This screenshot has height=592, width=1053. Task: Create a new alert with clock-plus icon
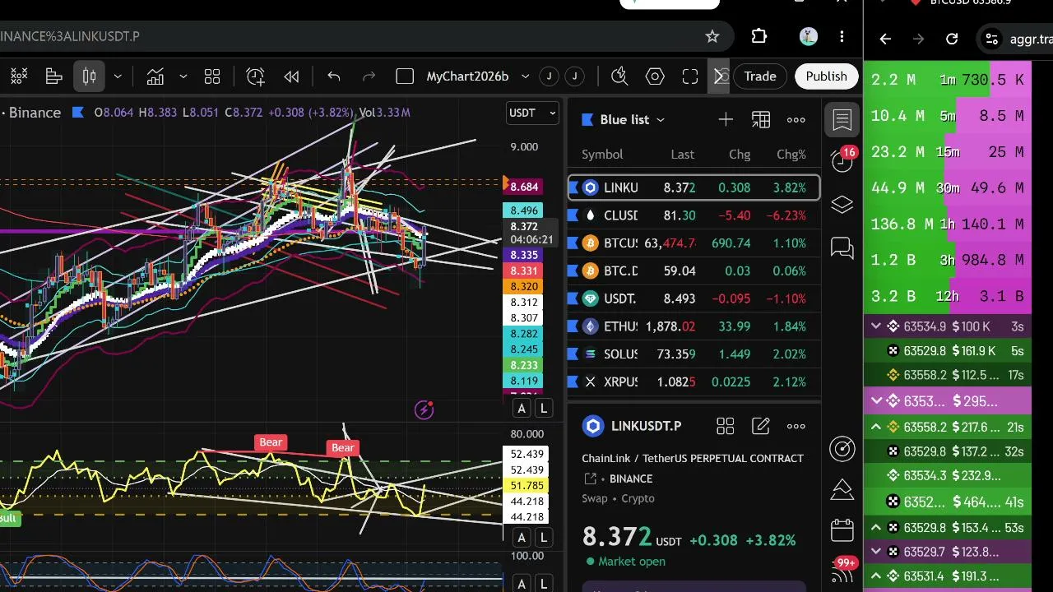[x=256, y=76]
